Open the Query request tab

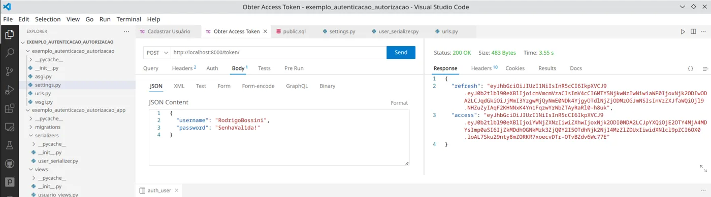(x=151, y=68)
